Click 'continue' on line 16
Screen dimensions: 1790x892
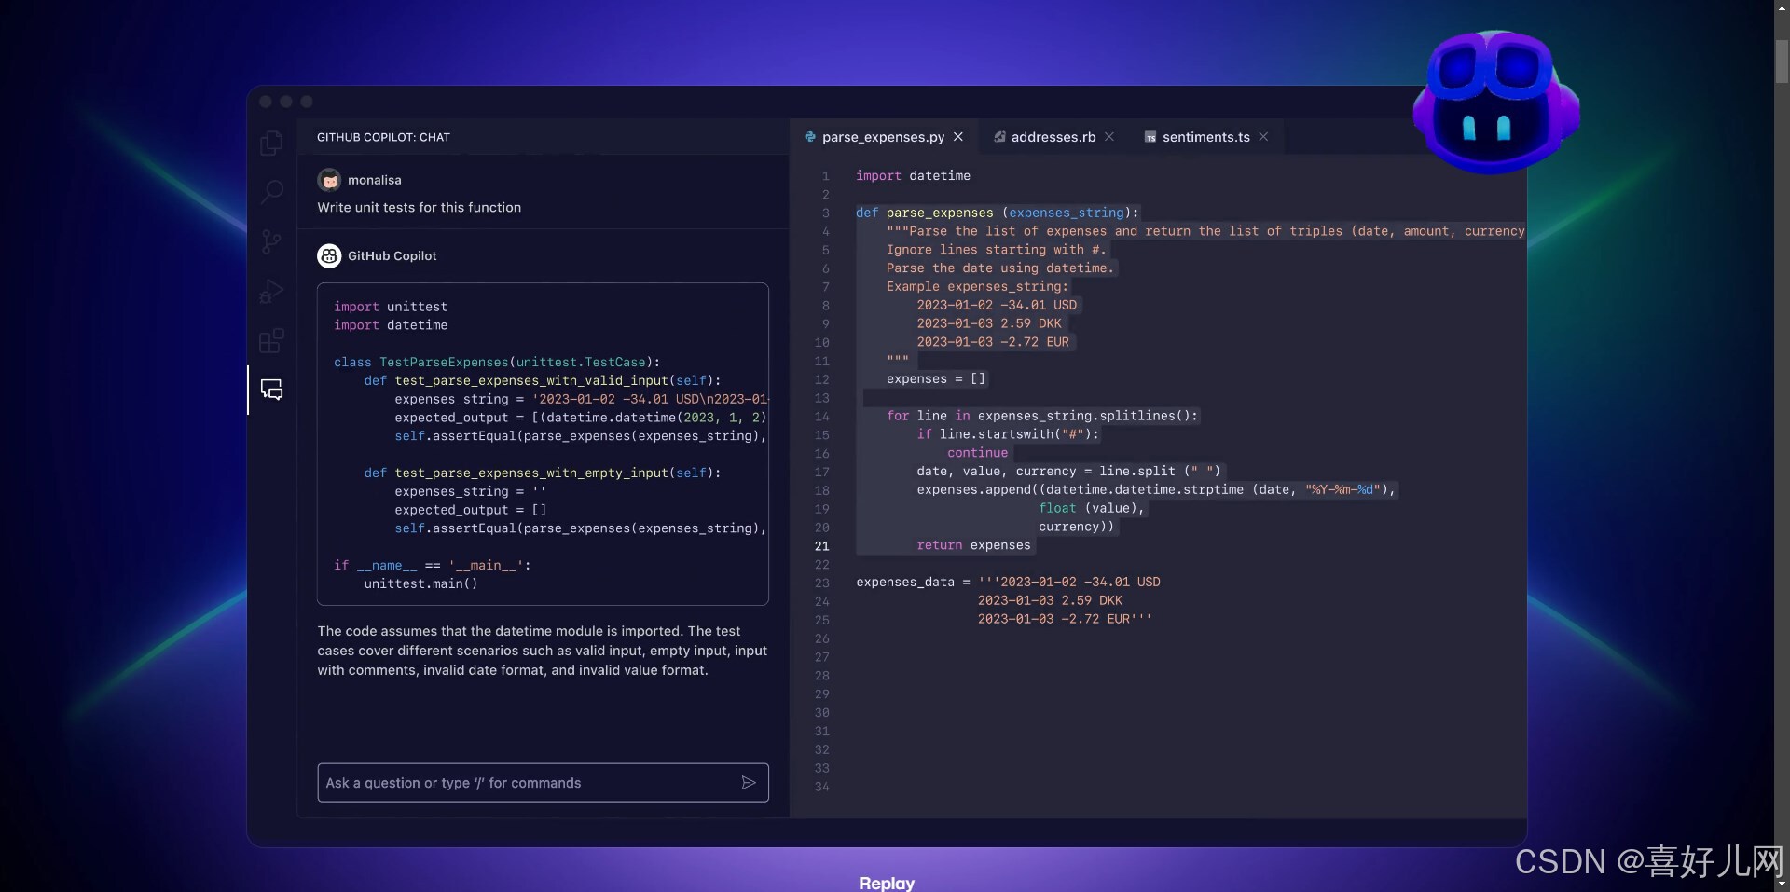(977, 453)
